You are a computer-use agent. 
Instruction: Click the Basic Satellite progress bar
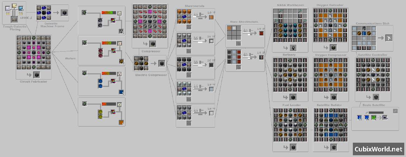(x=376, y=113)
